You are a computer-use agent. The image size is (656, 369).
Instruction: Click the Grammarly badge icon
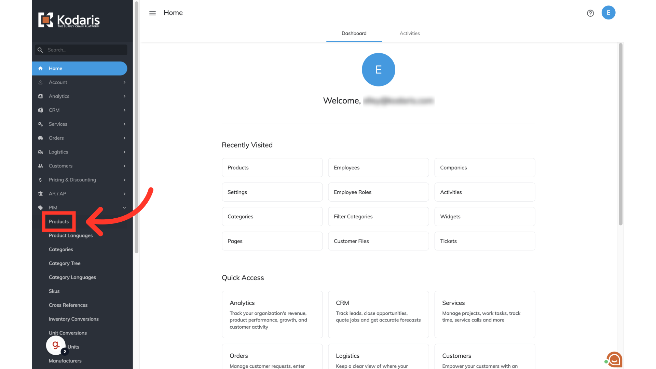(56, 345)
